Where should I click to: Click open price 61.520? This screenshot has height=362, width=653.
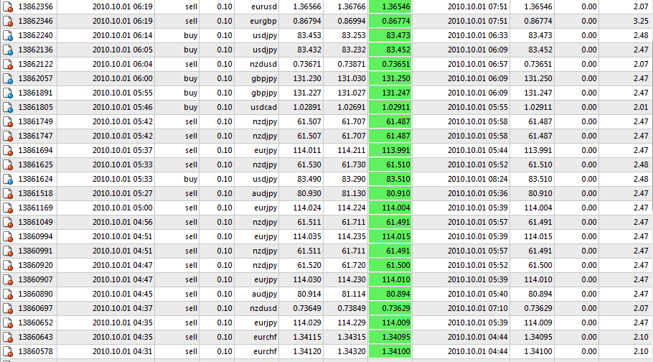[x=309, y=265]
